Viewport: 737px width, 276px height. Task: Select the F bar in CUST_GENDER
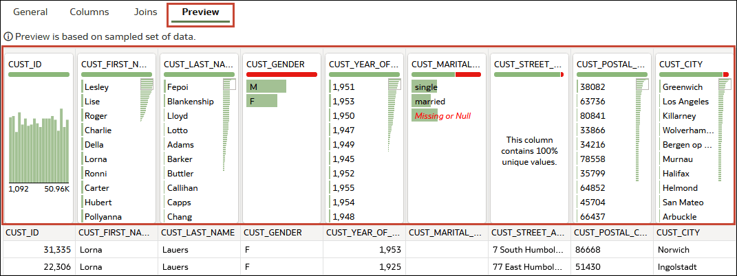click(x=261, y=101)
